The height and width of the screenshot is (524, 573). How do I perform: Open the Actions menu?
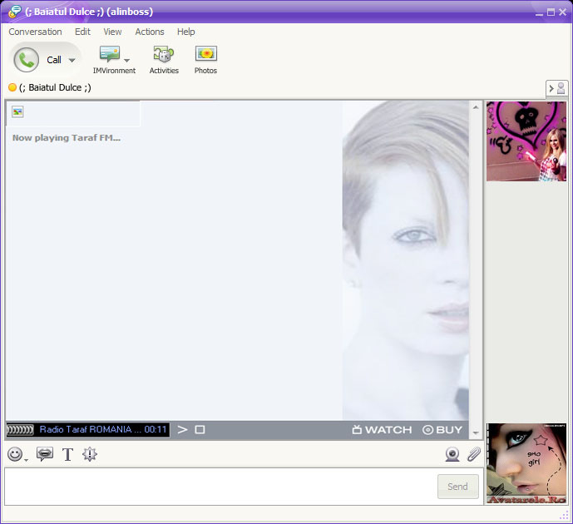tap(150, 32)
